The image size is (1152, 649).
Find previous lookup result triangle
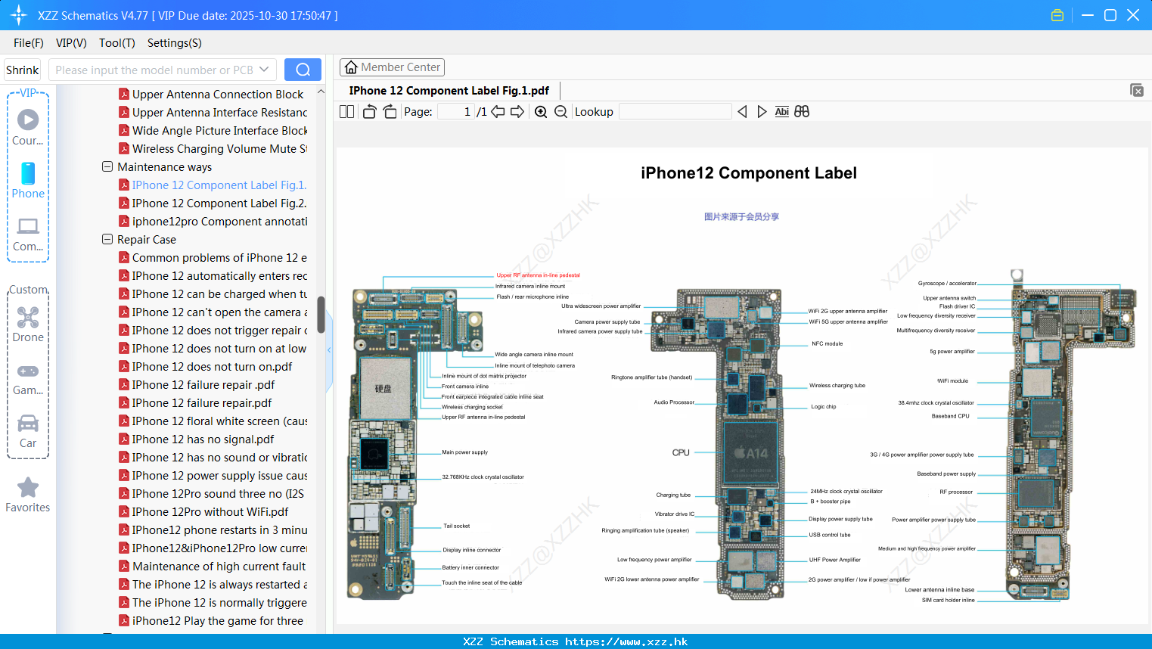pyautogui.click(x=742, y=112)
